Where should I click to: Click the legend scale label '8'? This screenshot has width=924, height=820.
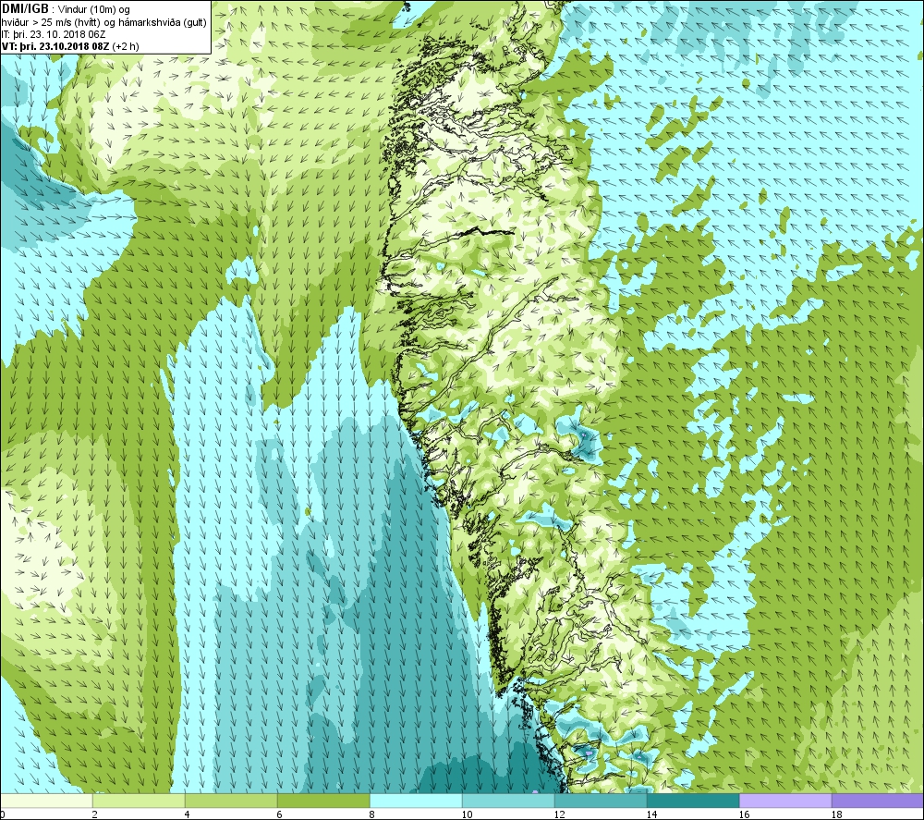point(371,814)
